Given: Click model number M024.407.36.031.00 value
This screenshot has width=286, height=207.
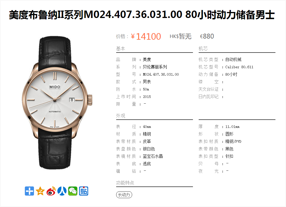Looking at the screenshot, I should 161,75.
